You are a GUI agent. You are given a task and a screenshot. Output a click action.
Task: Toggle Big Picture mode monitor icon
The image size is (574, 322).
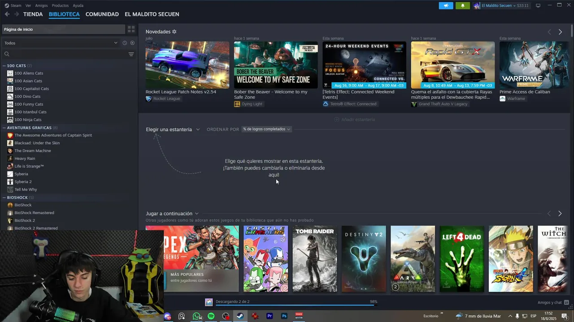click(x=538, y=5)
